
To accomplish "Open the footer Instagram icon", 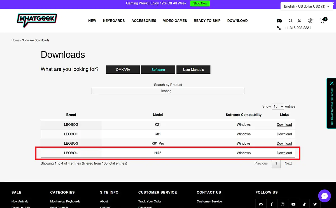I will pos(283,204).
